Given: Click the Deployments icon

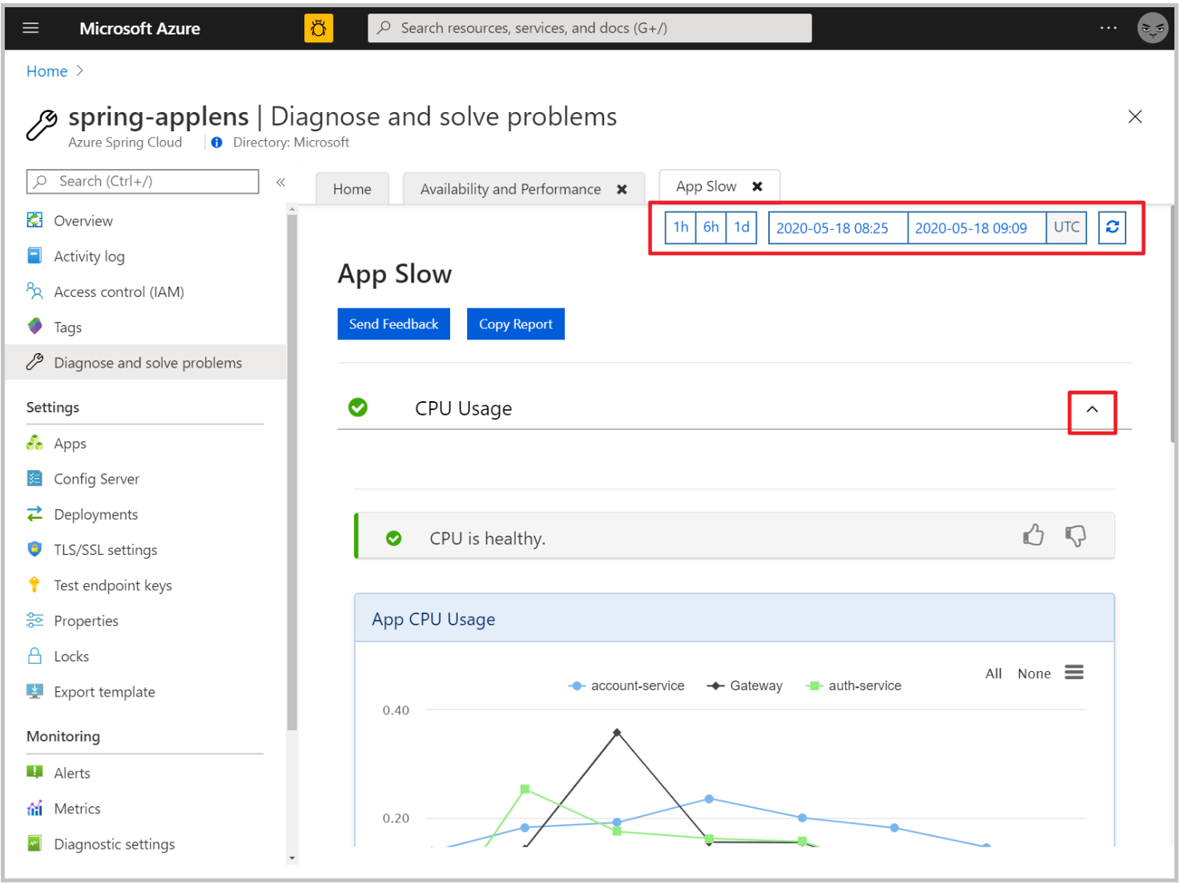Looking at the screenshot, I should click(34, 513).
